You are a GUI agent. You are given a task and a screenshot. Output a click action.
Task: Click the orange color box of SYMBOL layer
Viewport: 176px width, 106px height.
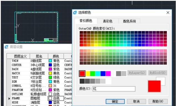point(50,86)
